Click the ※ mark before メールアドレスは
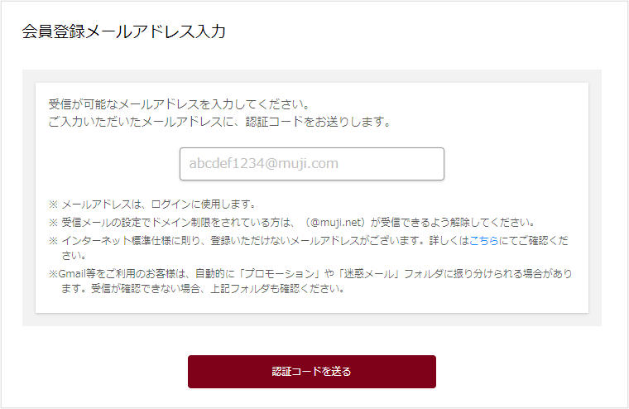The height and width of the screenshot is (409, 629). (53, 204)
